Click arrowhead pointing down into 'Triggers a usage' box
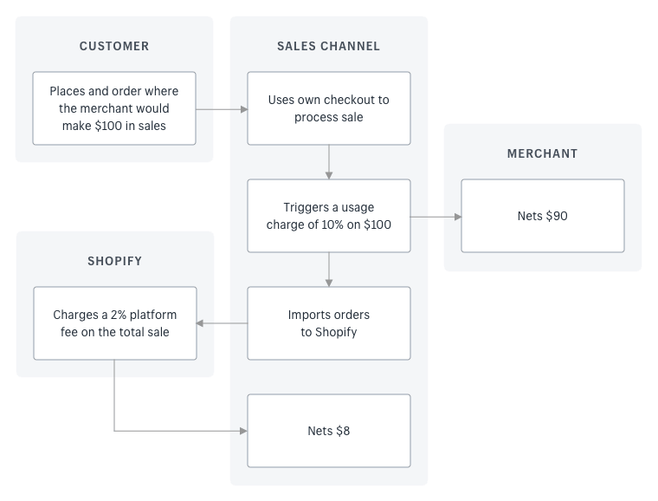The image size is (658, 501). (329, 176)
